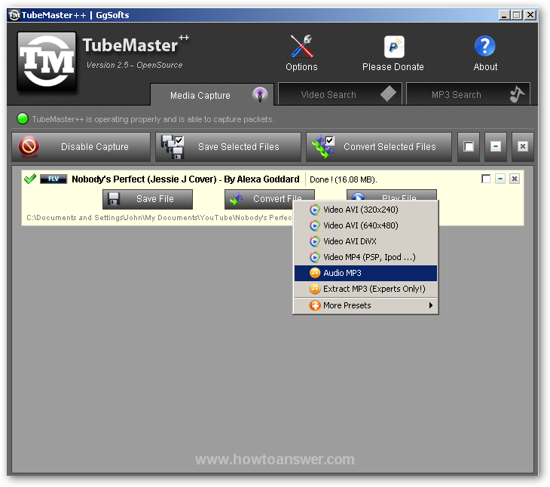Click the Save File button
Viewport: 550px width, 487px height.
pos(148,199)
